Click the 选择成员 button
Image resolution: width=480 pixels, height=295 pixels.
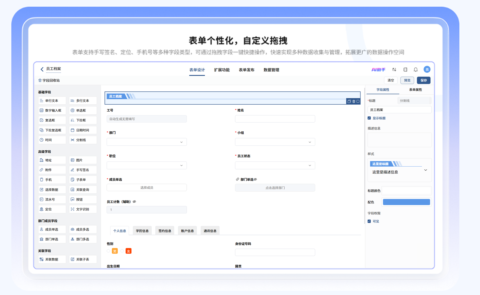tap(147, 188)
